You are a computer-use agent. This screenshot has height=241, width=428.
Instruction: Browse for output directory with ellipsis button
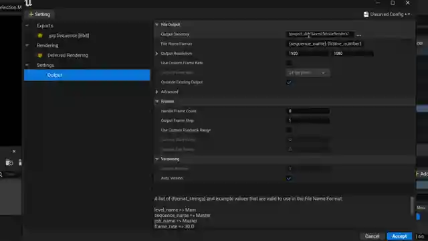click(x=358, y=35)
